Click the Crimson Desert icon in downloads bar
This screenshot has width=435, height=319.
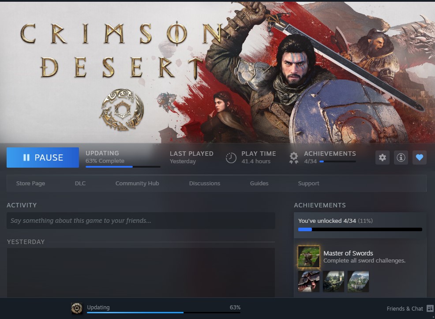click(x=77, y=308)
